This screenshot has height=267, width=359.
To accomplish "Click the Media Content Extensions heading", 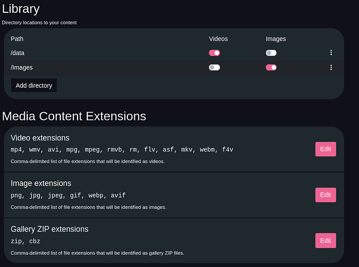I will (x=74, y=116).
